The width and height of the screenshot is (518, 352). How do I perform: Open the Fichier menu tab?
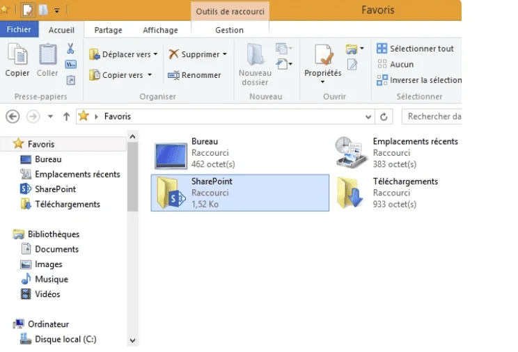19,29
